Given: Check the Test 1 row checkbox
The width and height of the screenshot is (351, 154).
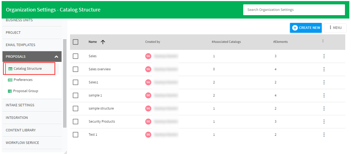Looking at the screenshot, I should tap(76, 135).
